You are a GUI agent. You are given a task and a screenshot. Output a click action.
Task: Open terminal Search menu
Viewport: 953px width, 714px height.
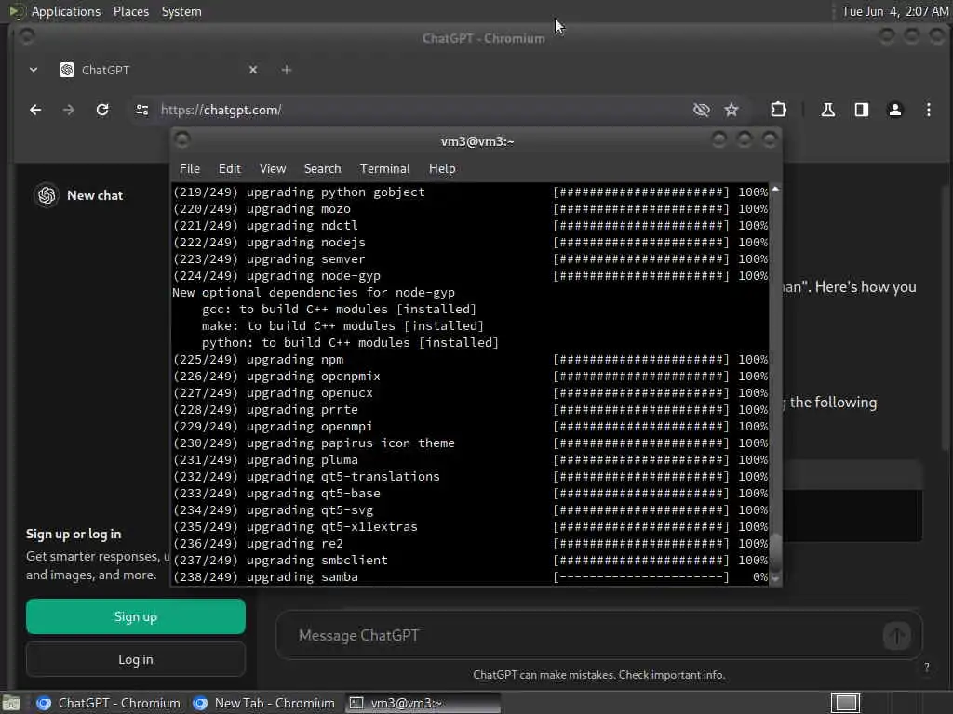[322, 169]
